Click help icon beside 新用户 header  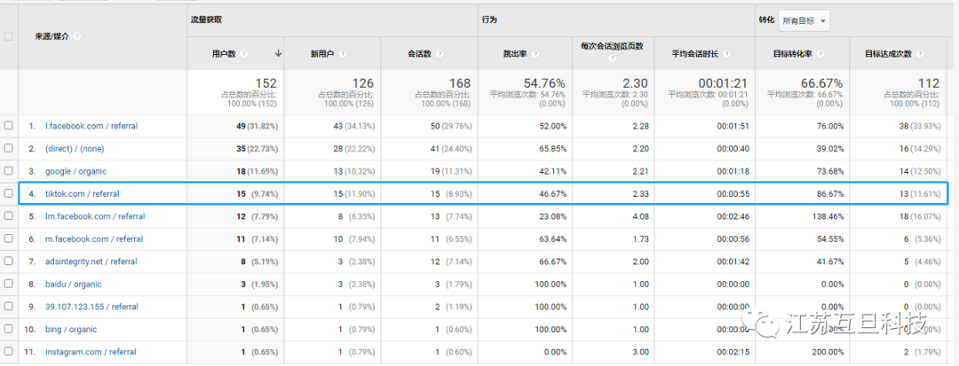(x=344, y=53)
